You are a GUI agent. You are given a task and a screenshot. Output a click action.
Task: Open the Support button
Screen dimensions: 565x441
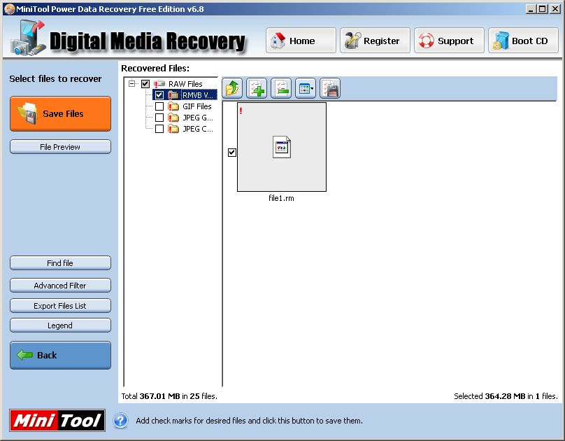pyautogui.click(x=449, y=41)
